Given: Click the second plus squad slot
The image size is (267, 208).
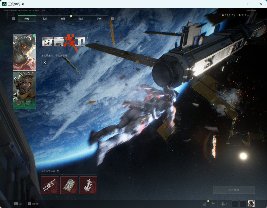Looking at the screenshot, I should (243, 204).
